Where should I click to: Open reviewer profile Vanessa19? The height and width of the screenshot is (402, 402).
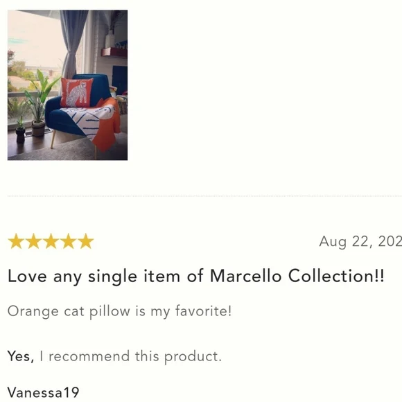(44, 392)
